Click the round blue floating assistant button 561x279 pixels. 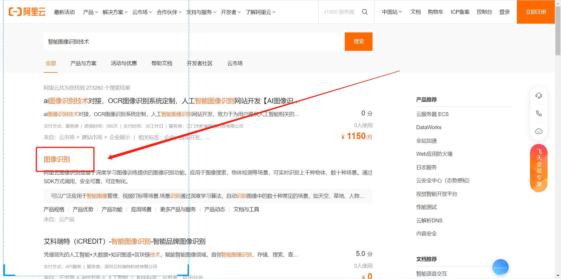(x=500, y=267)
